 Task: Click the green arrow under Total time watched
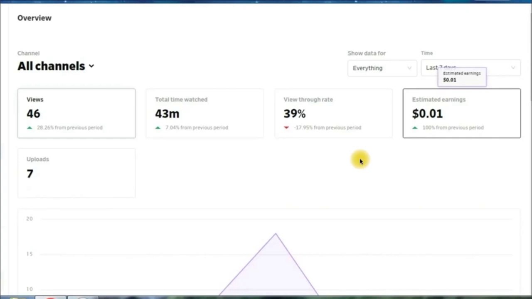tap(158, 128)
